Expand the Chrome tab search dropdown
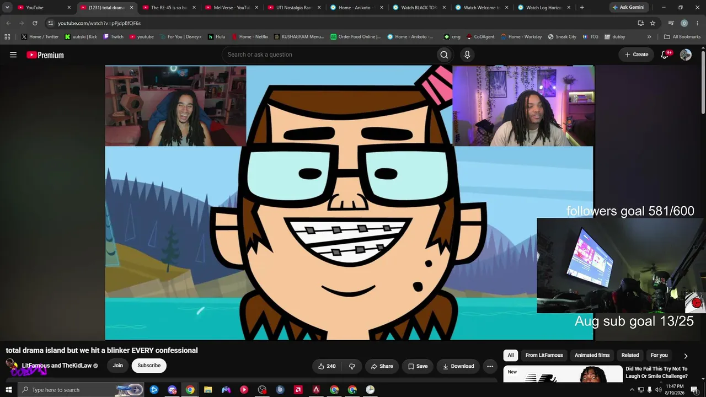Image resolution: width=706 pixels, height=397 pixels. (x=7, y=8)
